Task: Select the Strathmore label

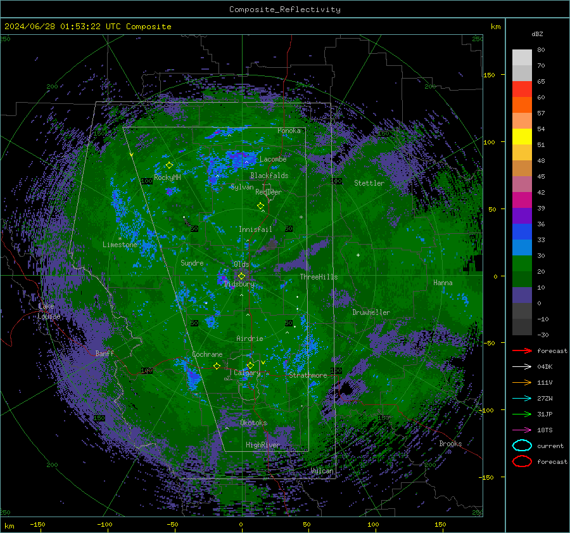Action: pos(308,375)
